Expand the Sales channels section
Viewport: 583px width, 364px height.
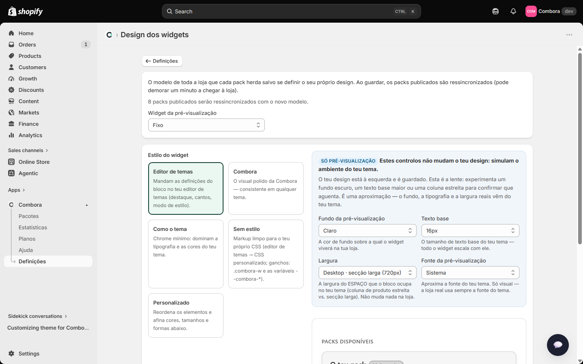coord(28,150)
